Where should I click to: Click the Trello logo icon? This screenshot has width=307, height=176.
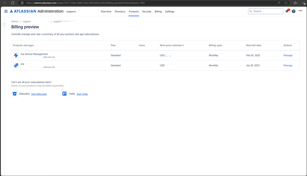click(65, 94)
